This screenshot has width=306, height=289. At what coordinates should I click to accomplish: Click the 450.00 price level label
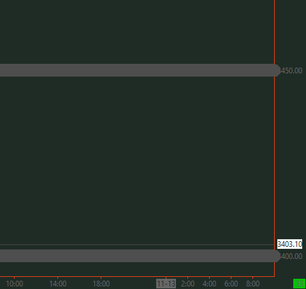pos(291,71)
